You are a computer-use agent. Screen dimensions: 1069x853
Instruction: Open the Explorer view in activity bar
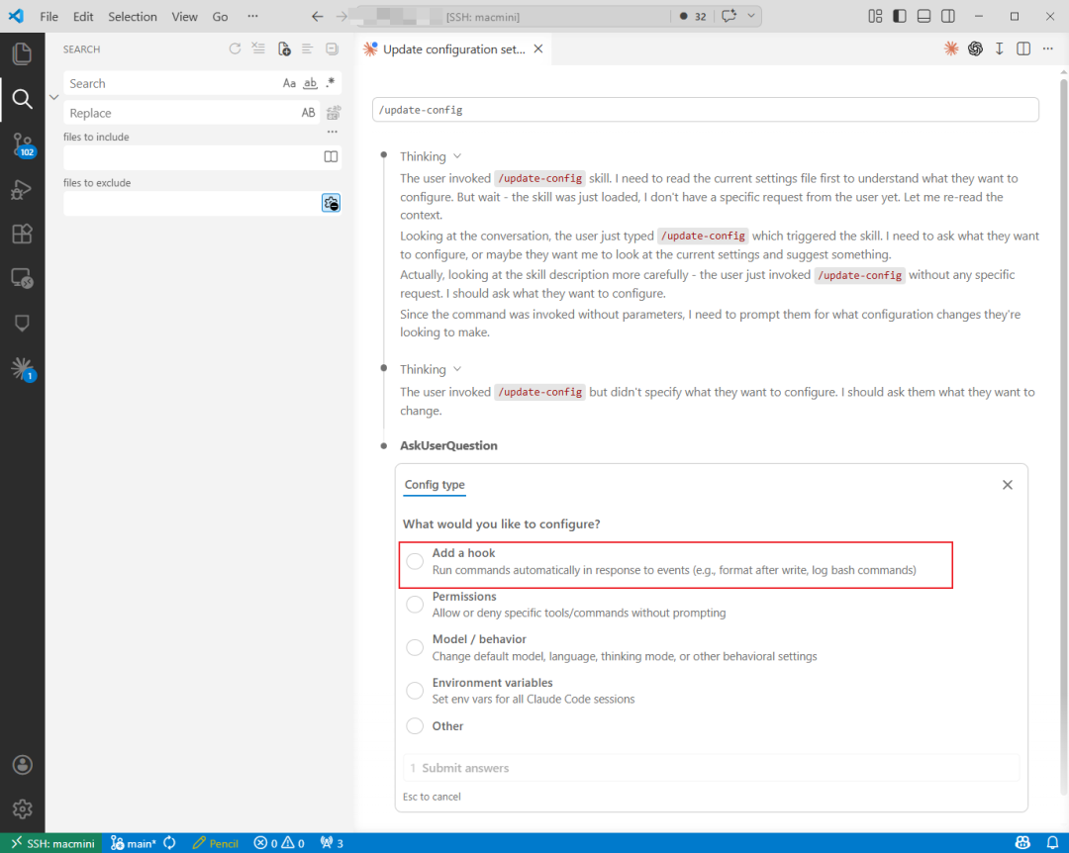click(x=22, y=53)
